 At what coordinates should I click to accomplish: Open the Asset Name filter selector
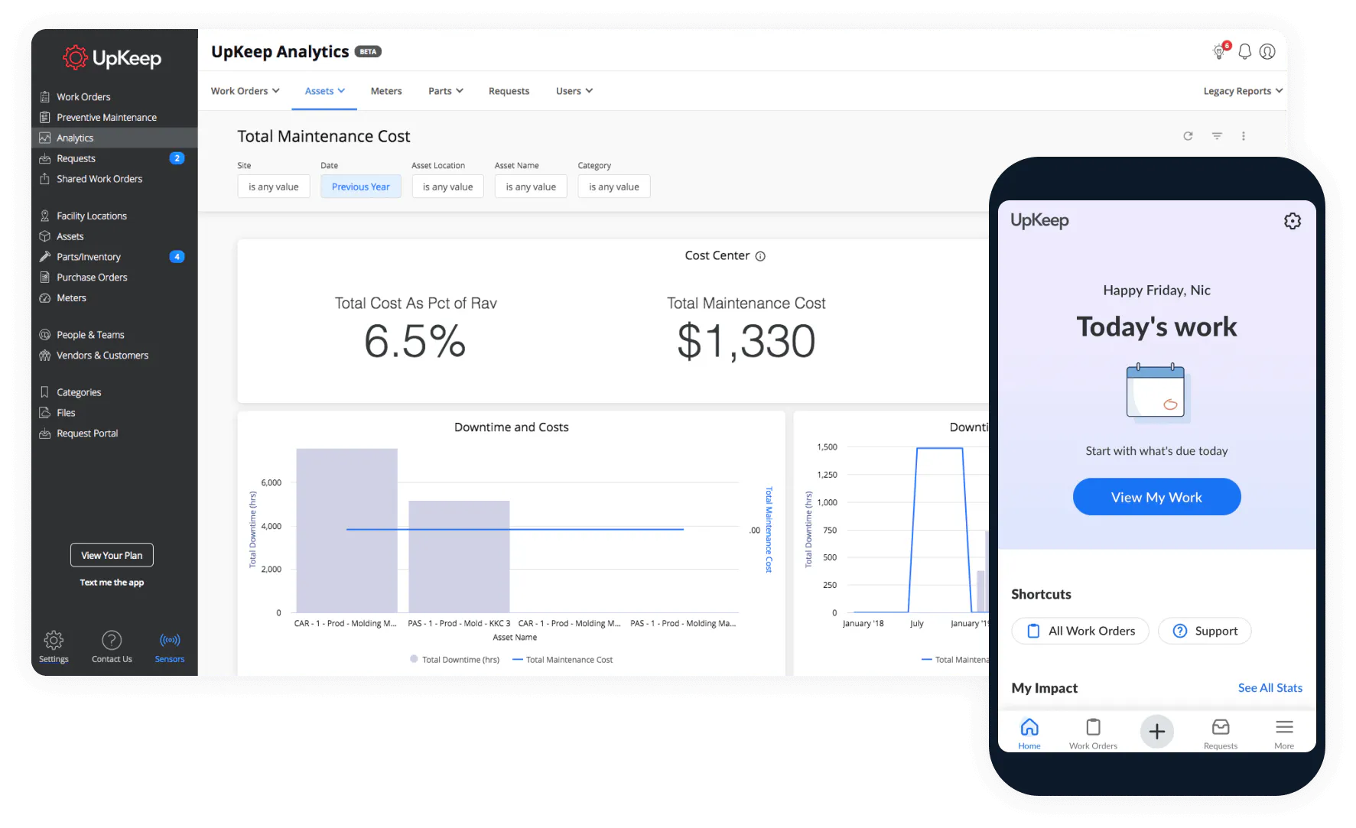coord(531,187)
